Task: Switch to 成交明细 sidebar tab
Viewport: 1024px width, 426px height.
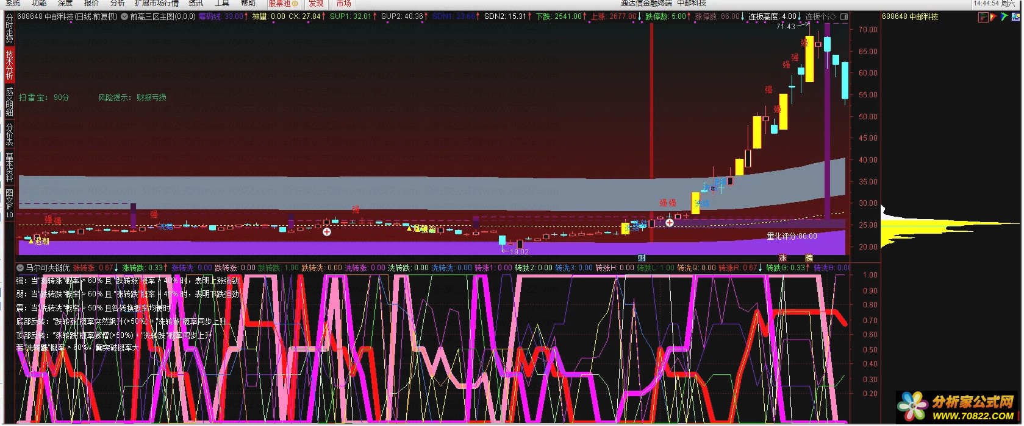Action: coord(9,101)
